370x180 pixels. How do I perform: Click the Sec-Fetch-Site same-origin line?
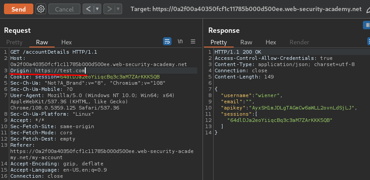[x=52, y=126]
